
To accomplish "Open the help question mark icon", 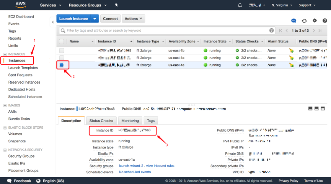I will pyautogui.click(x=325, y=20).
